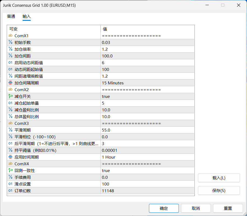Click the fraction icon beside 间距递增乘数值

tap(11, 76)
